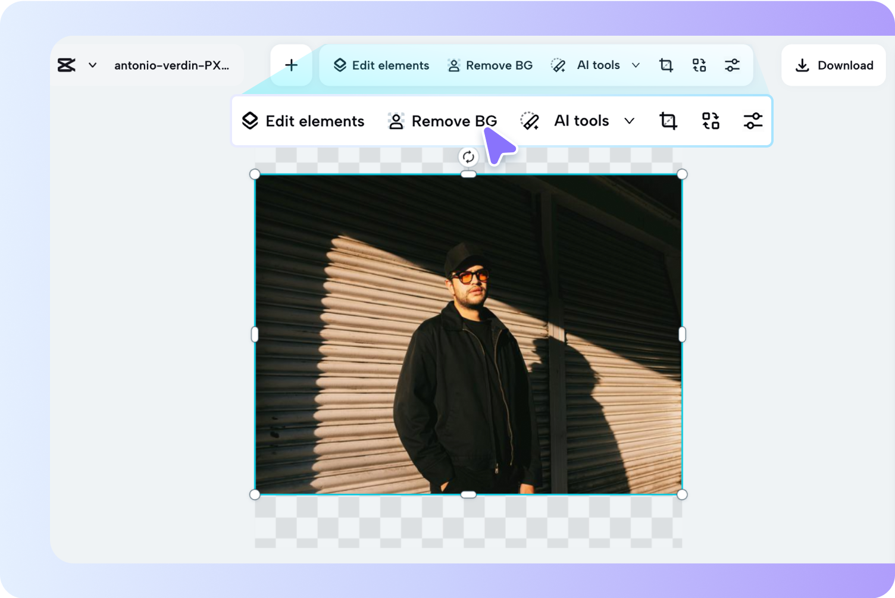
Task: Click the plus button to add elements
Action: [x=291, y=65]
